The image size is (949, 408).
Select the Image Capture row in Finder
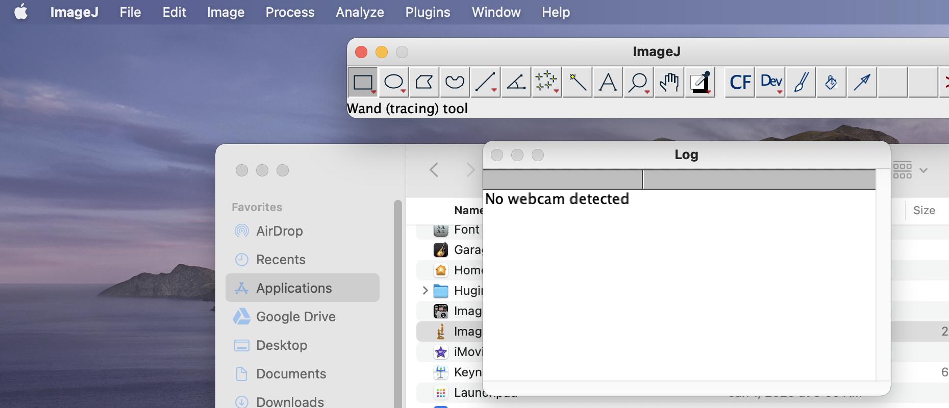[x=449, y=311]
